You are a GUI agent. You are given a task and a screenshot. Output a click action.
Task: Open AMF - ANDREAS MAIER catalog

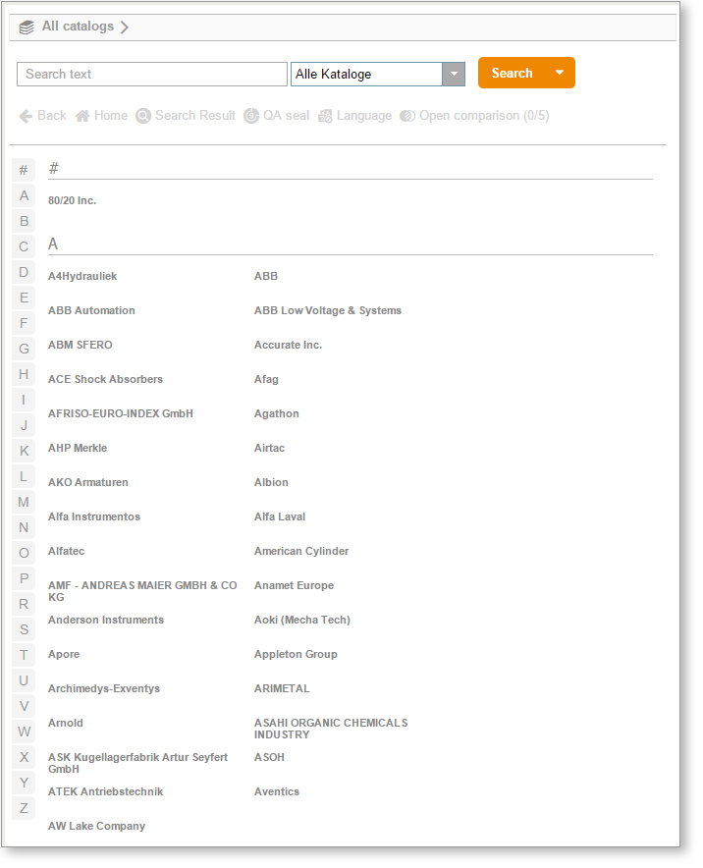(x=142, y=591)
